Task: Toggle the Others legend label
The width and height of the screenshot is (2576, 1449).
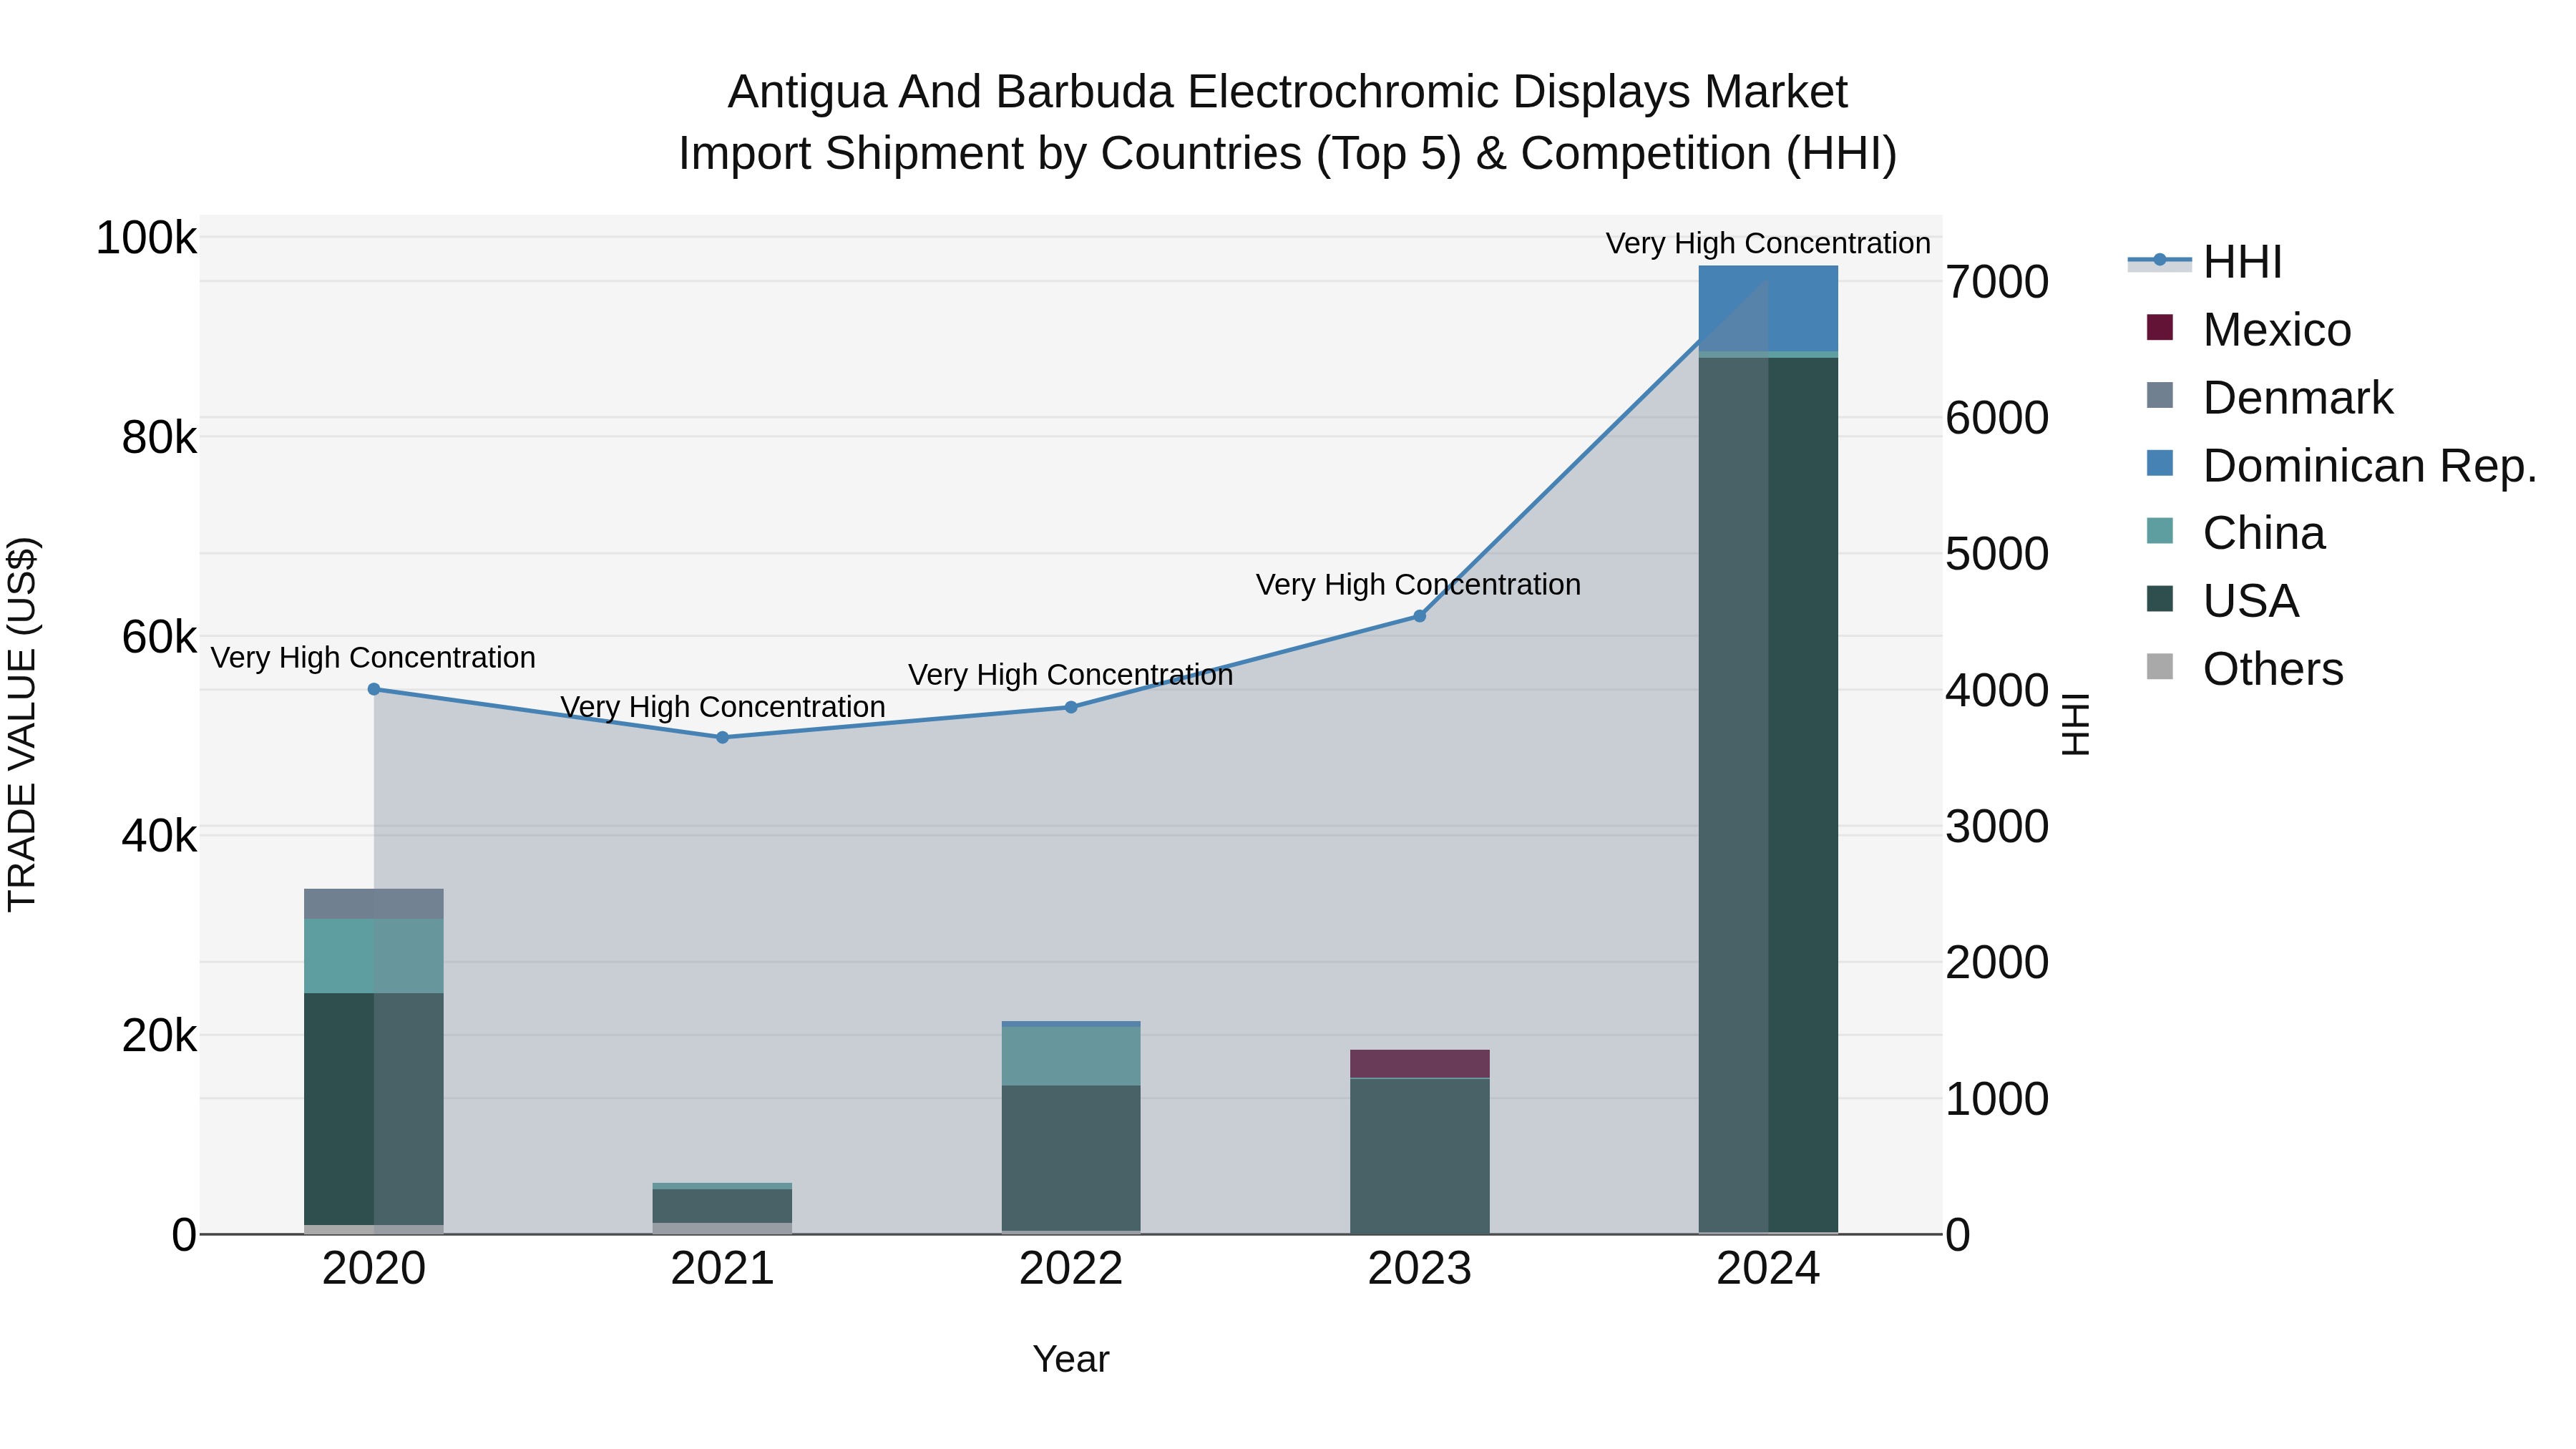Action: pyautogui.click(x=2273, y=669)
